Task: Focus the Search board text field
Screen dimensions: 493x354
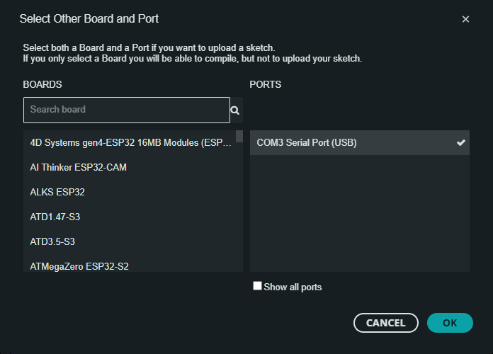Action: pyautogui.click(x=127, y=110)
